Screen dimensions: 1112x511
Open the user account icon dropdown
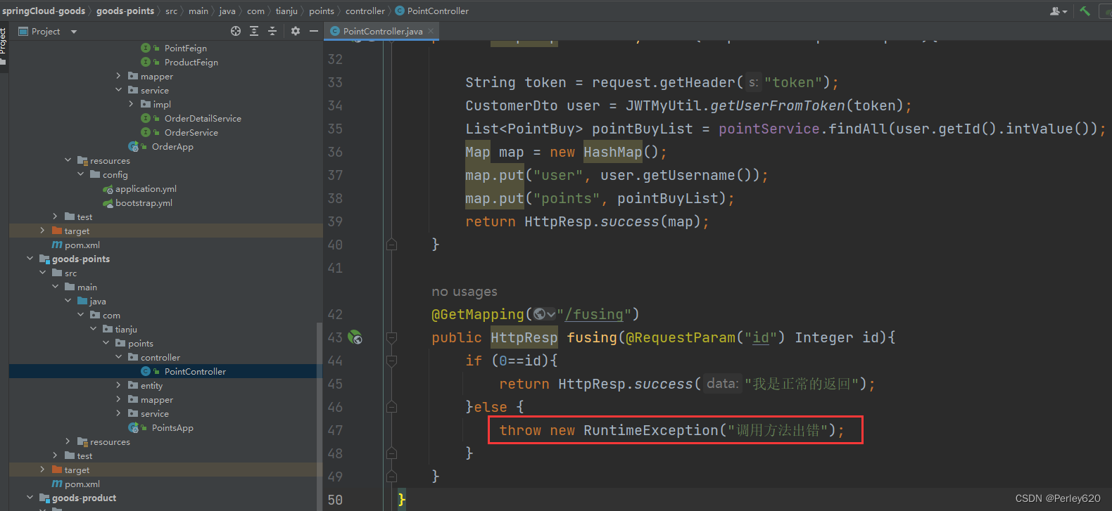coord(1059,11)
